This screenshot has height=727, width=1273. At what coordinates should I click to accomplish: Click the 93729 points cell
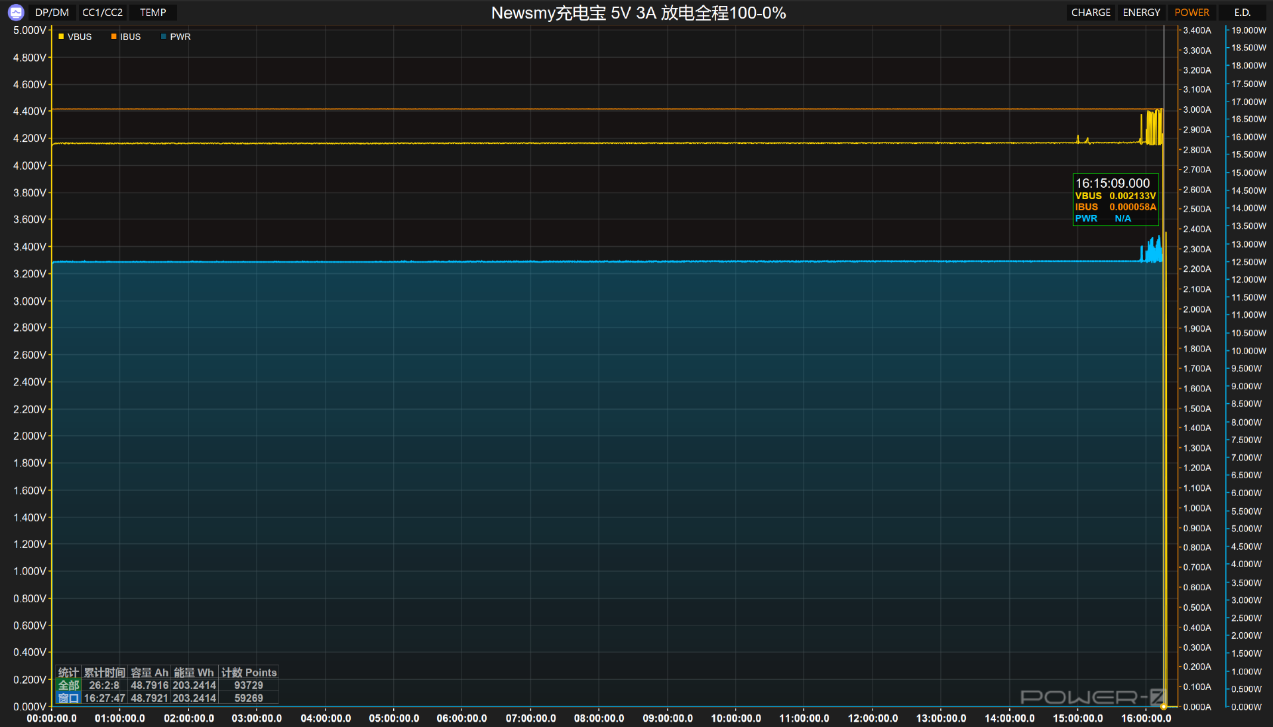coord(249,685)
